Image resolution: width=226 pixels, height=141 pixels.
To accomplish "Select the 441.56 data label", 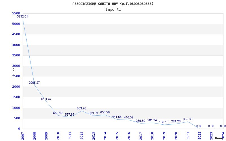I will [117, 117].
